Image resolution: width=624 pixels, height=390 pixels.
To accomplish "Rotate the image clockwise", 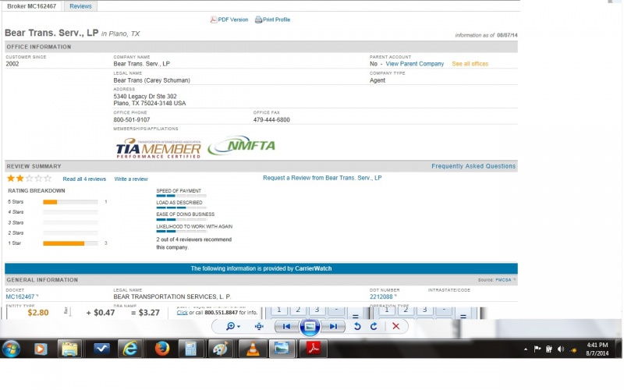I will point(374,326).
